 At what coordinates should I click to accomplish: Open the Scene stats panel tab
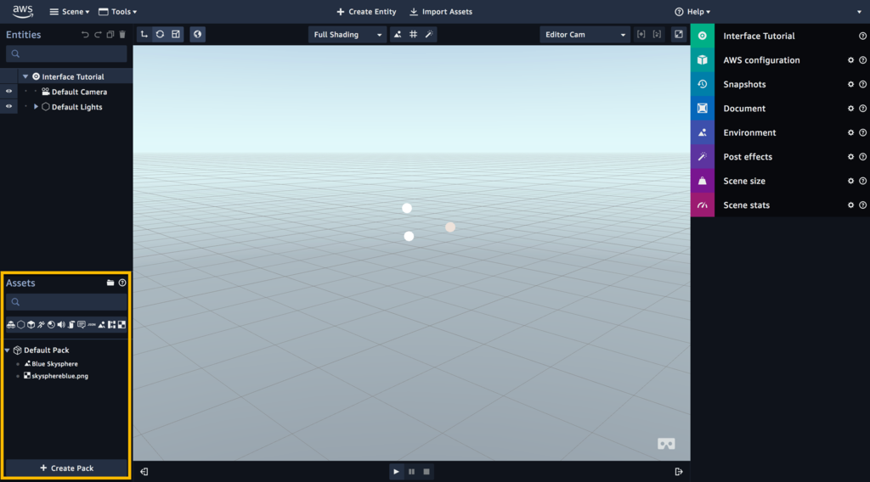(x=703, y=205)
